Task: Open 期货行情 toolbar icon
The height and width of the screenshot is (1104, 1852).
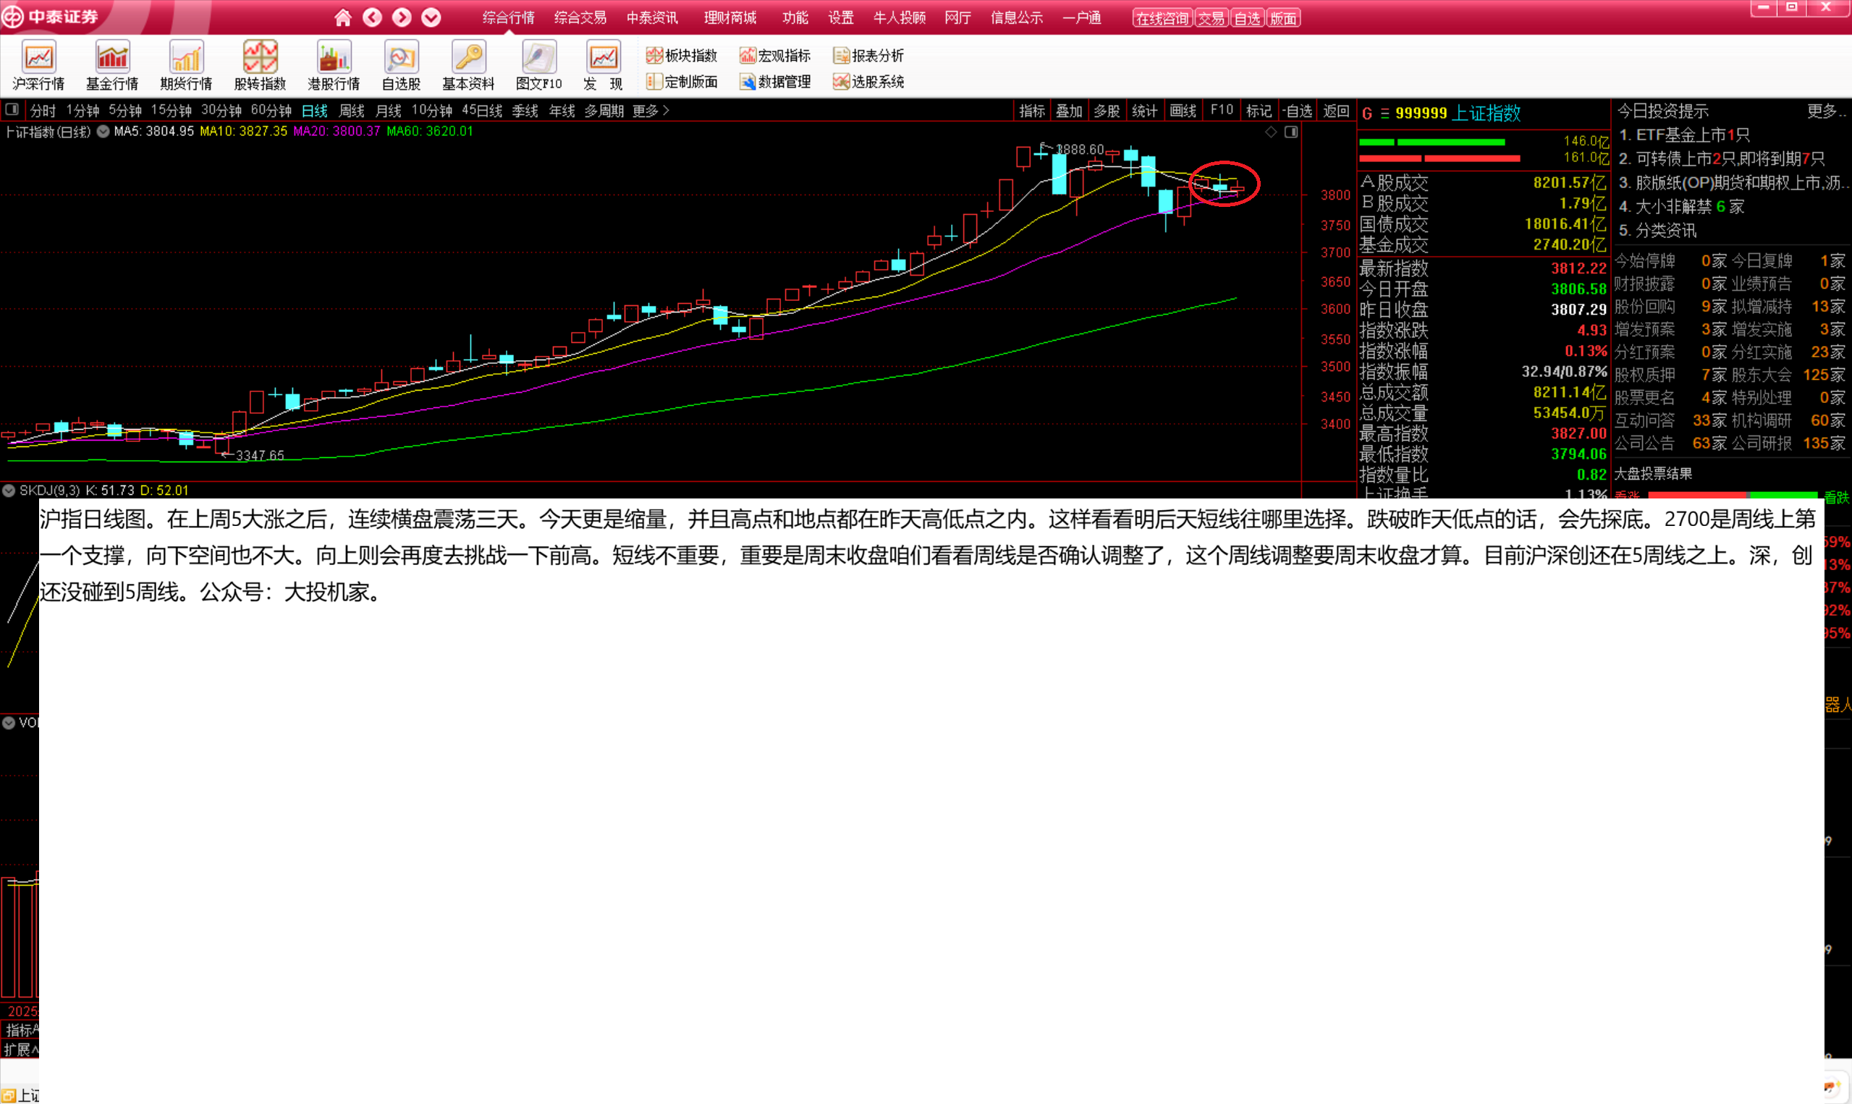Action: click(186, 65)
